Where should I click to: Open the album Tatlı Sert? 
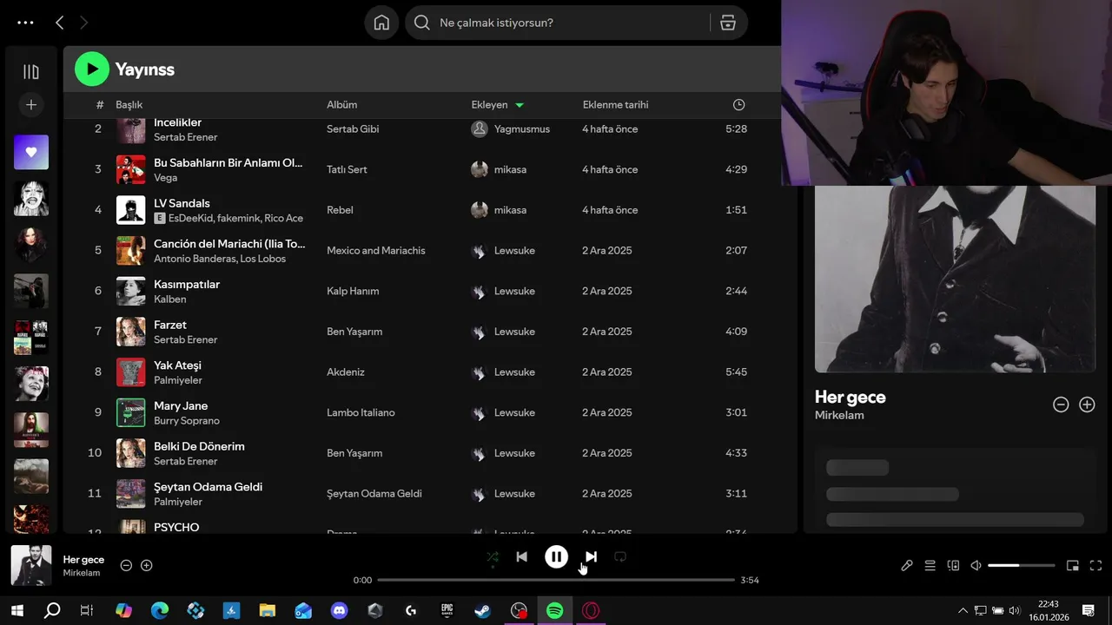click(x=347, y=169)
